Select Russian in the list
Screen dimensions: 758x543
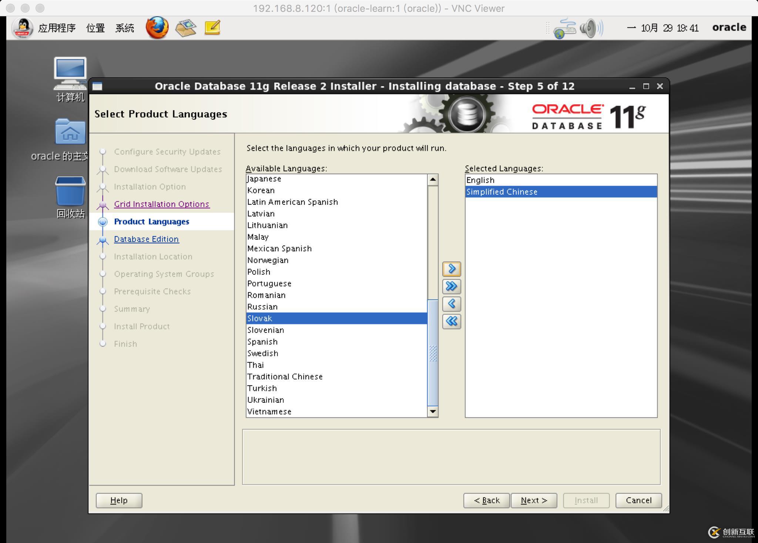pyautogui.click(x=337, y=307)
